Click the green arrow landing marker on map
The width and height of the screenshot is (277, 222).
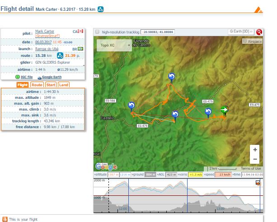point(224,110)
